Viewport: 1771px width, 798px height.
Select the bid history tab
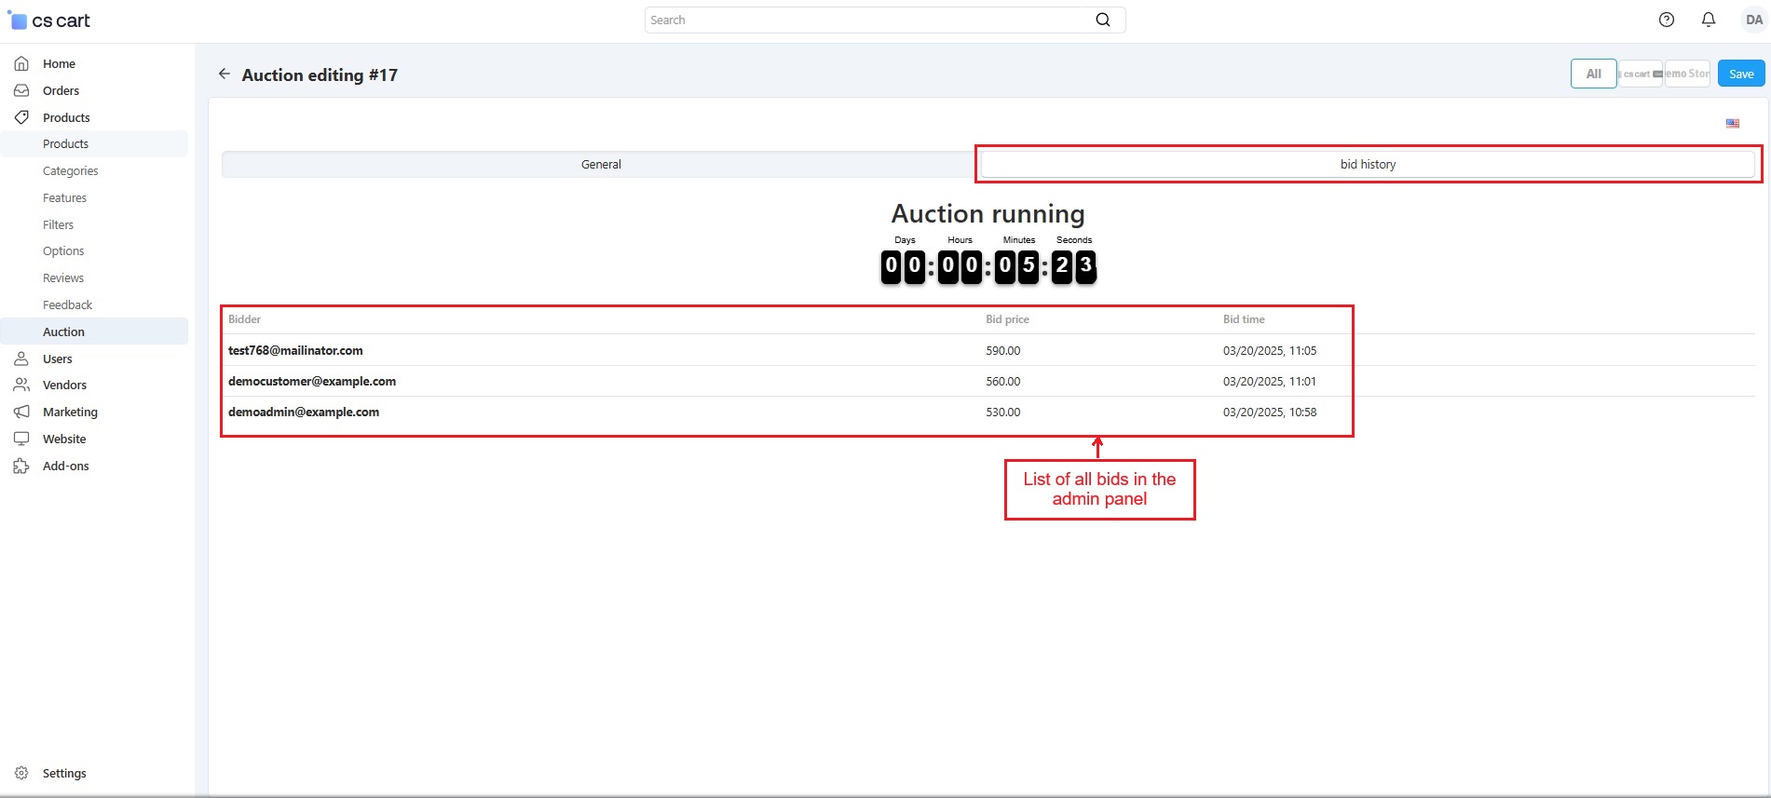[x=1367, y=165]
